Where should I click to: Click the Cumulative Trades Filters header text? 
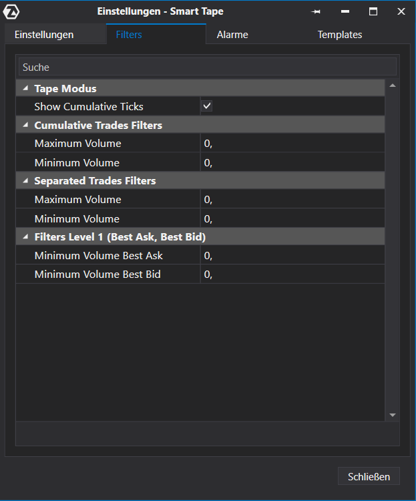[98, 126]
